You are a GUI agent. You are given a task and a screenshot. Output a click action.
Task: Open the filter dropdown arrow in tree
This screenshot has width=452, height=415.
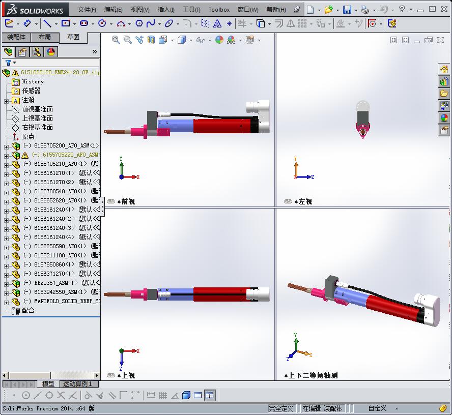(x=14, y=63)
